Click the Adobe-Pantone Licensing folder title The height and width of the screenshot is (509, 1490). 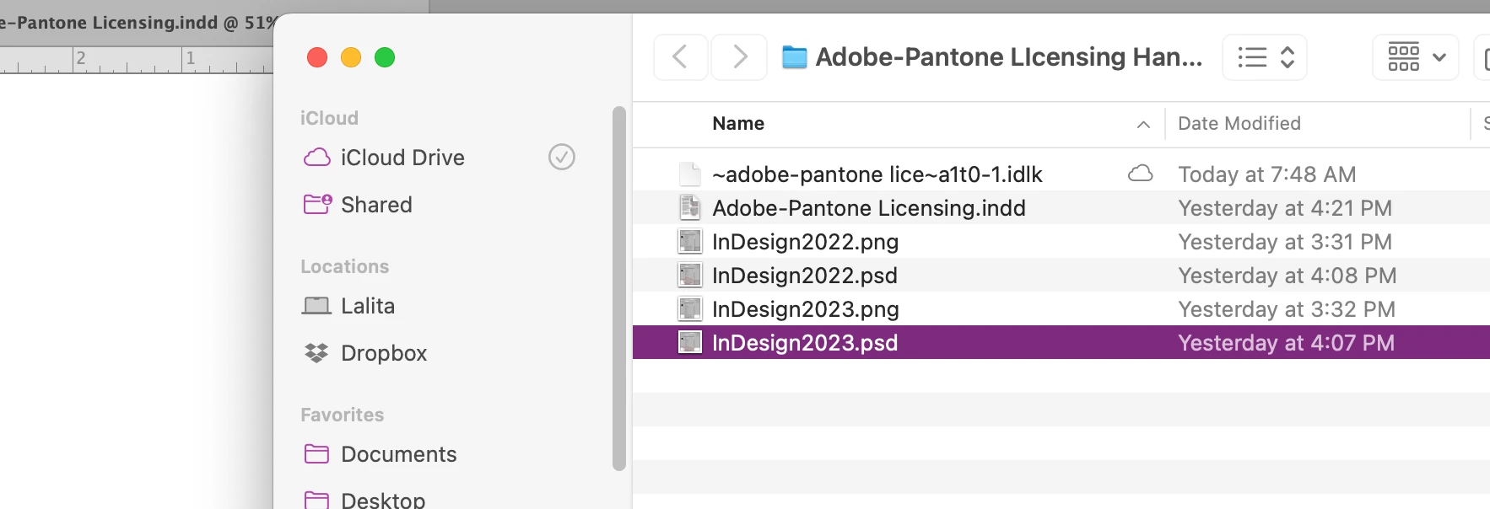pos(1008,57)
